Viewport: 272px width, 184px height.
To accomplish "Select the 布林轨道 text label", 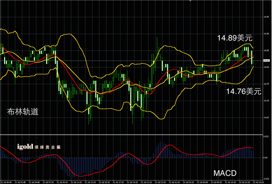I will tap(23, 112).
